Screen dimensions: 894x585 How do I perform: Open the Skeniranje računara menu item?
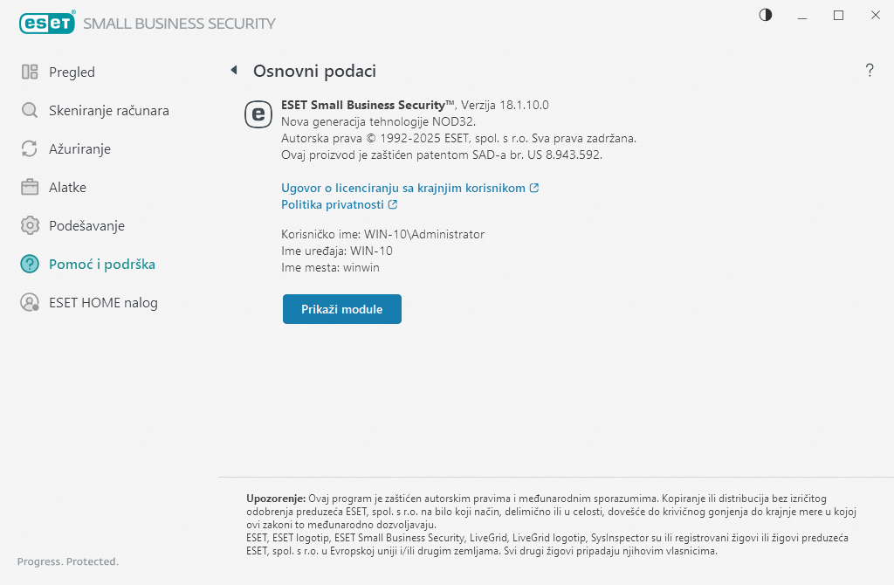(108, 111)
